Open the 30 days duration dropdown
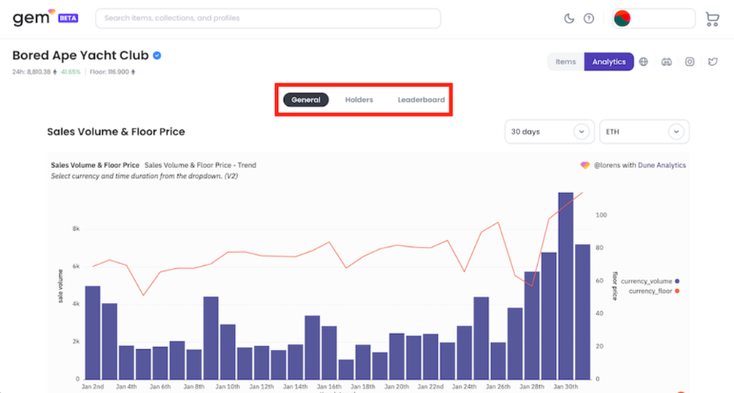This screenshot has height=393, width=734. tap(549, 132)
